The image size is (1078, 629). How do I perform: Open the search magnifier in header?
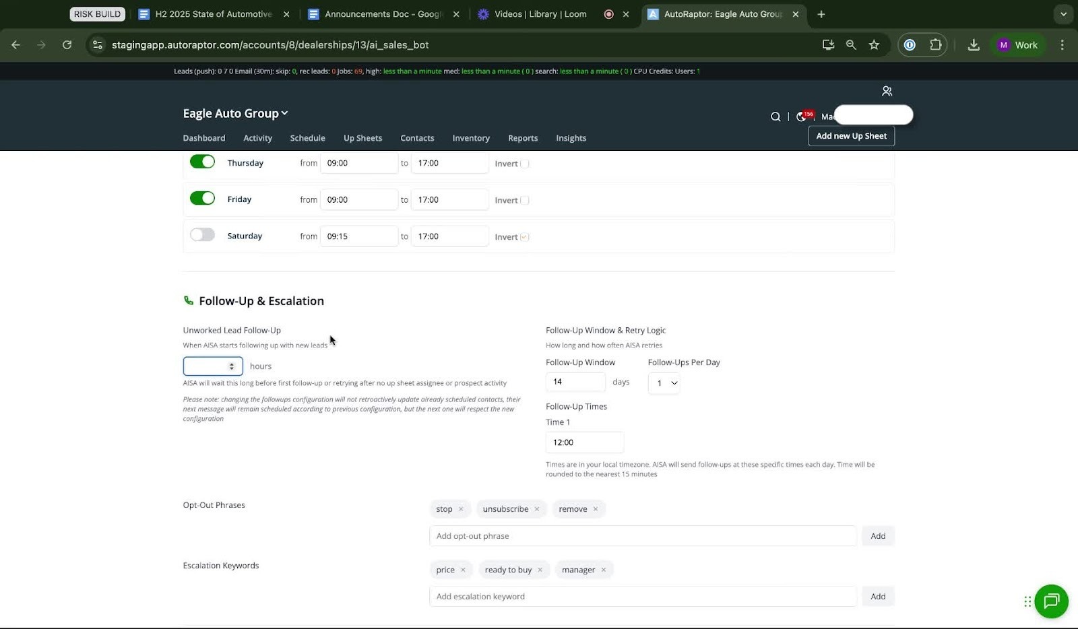[775, 117]
